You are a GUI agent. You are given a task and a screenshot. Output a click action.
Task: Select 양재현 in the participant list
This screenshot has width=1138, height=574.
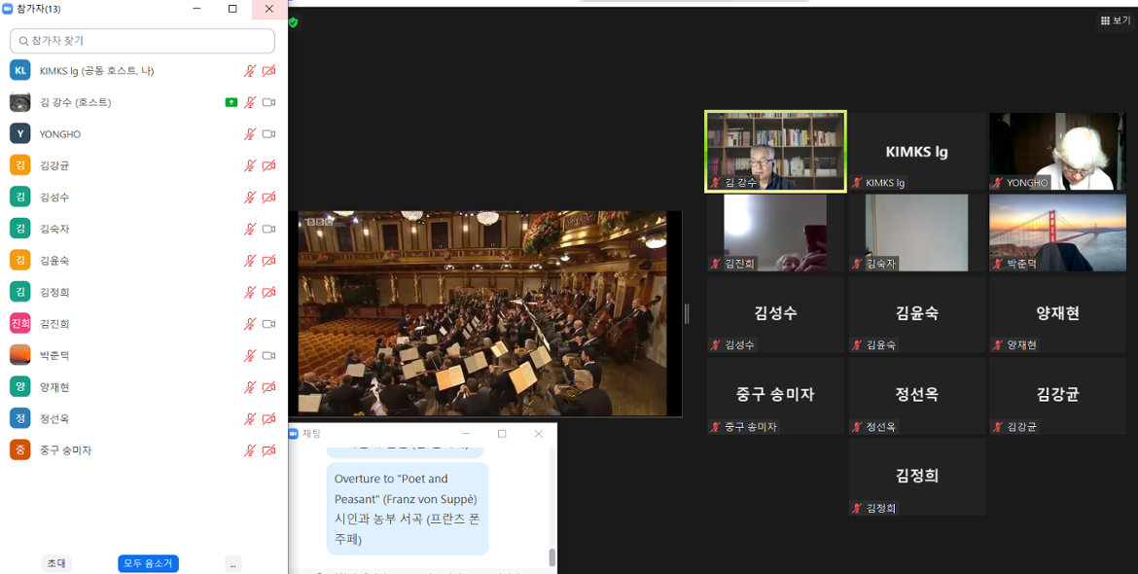tap(54, 387)
